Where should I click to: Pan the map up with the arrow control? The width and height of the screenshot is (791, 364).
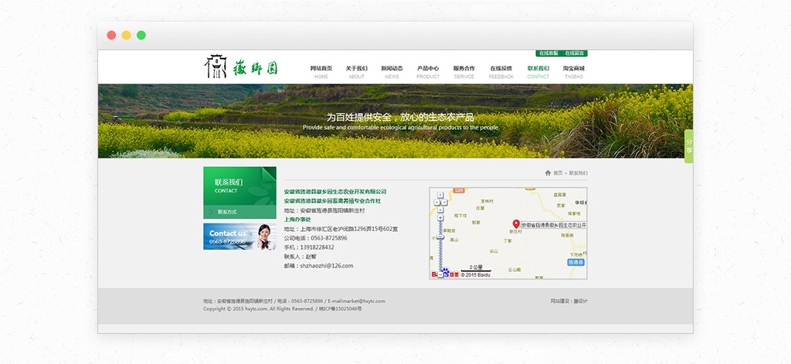click(x=439, y=196)
